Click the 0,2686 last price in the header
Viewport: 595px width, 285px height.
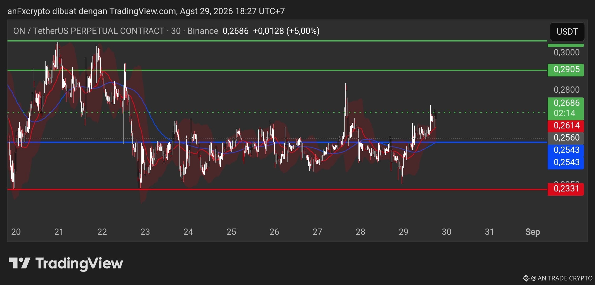pyautogui.click(x=235, y=31)
